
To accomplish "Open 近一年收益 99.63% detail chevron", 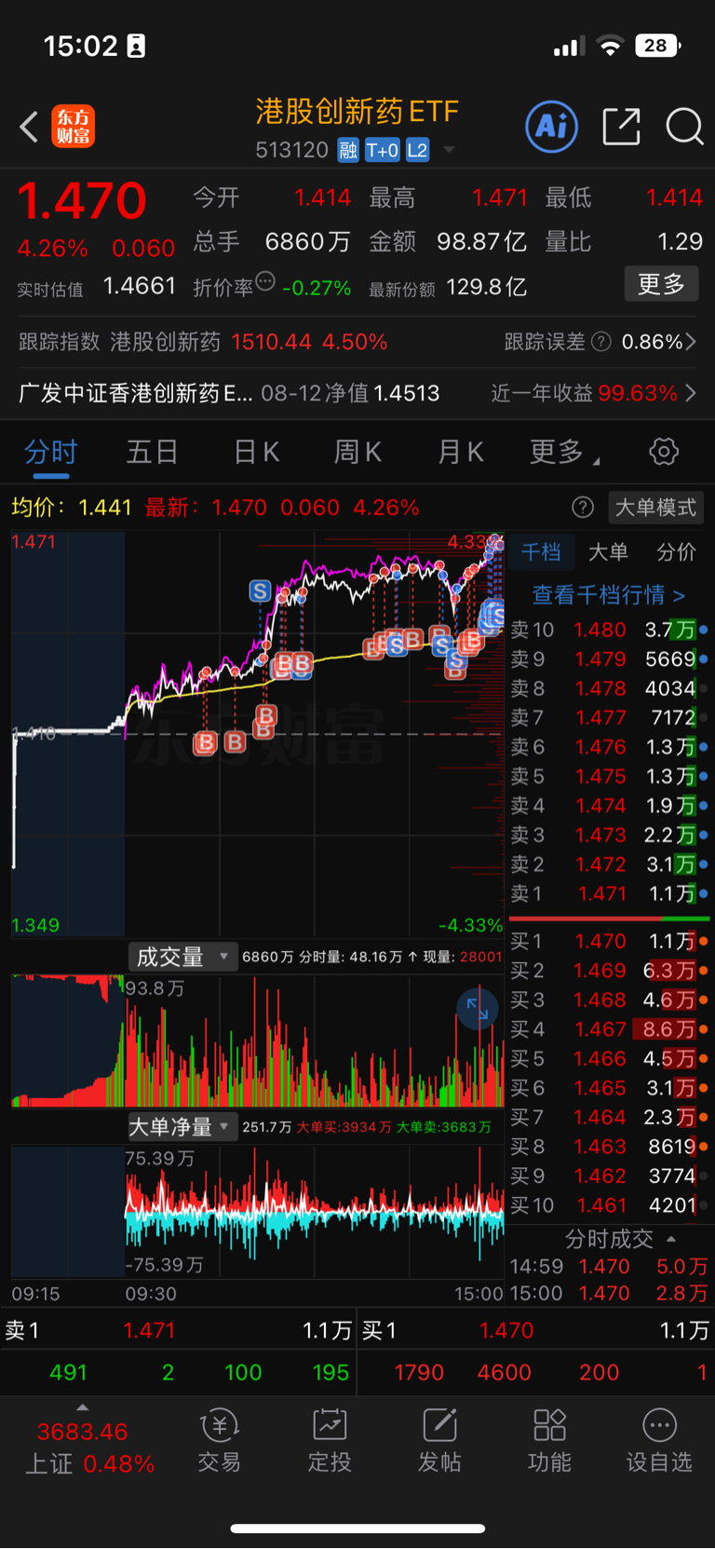I will click(691, 393).
